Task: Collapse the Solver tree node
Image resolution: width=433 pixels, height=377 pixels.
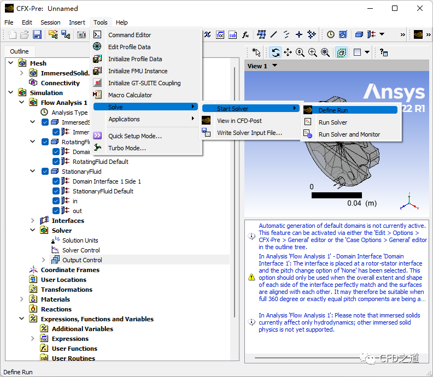Action: pyautogui.click(x=33, y=230)
